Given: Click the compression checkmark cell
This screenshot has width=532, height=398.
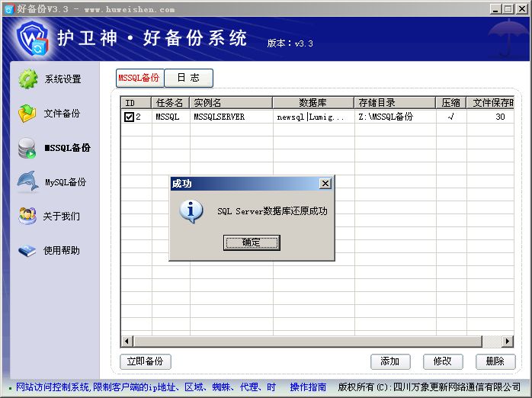Looking at the screenshot, I should point(451,117).
